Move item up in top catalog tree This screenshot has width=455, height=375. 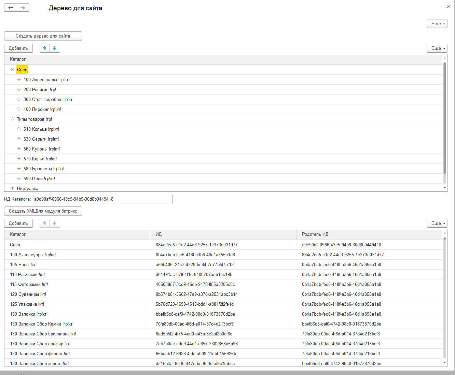[45, 48]
